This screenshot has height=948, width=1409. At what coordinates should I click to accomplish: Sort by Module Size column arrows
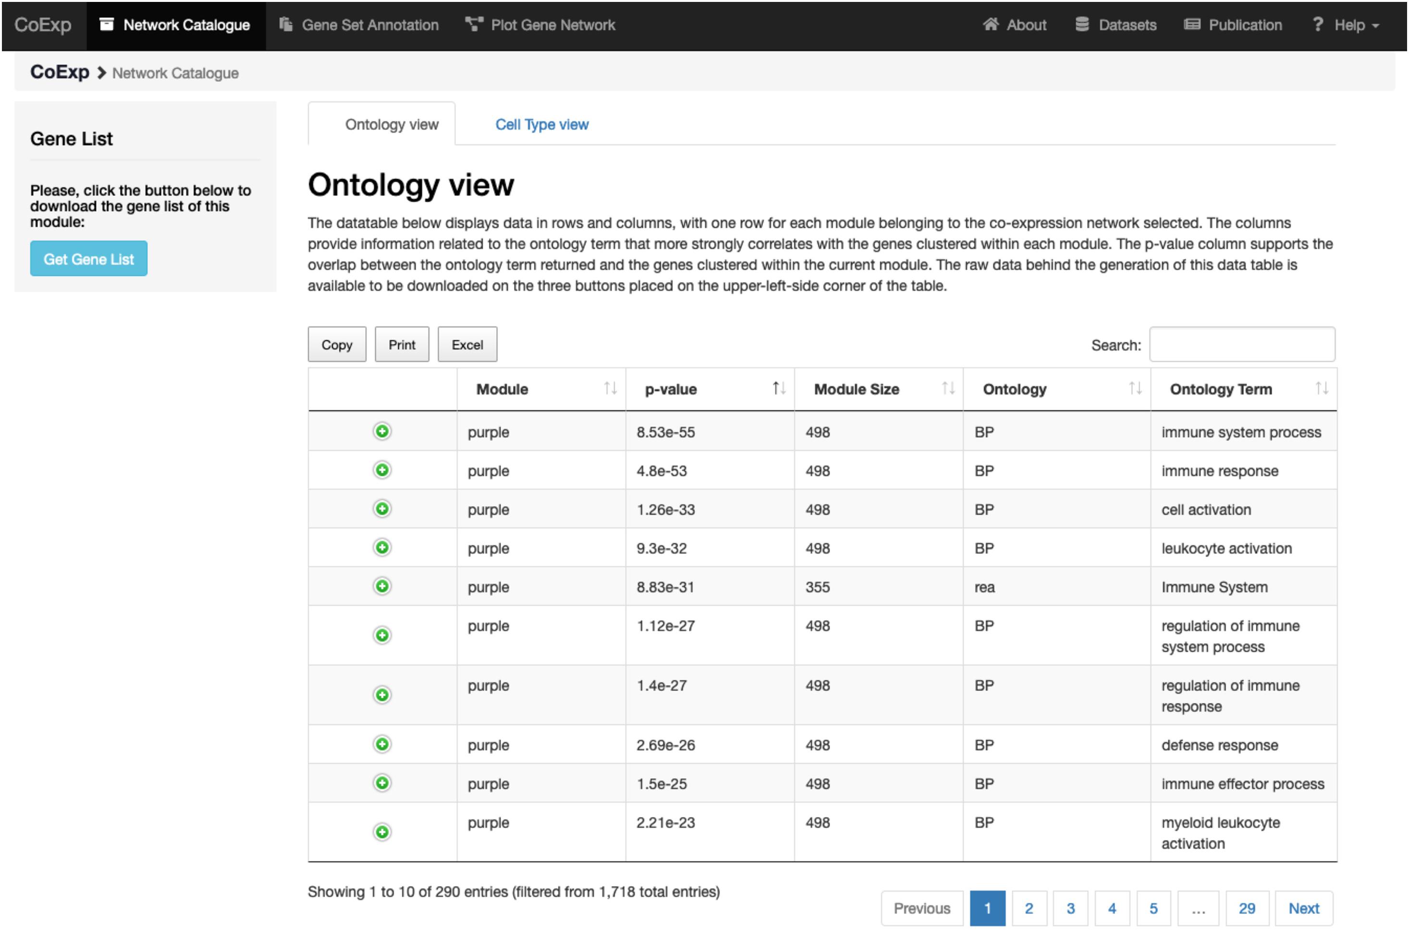point(948,389)
